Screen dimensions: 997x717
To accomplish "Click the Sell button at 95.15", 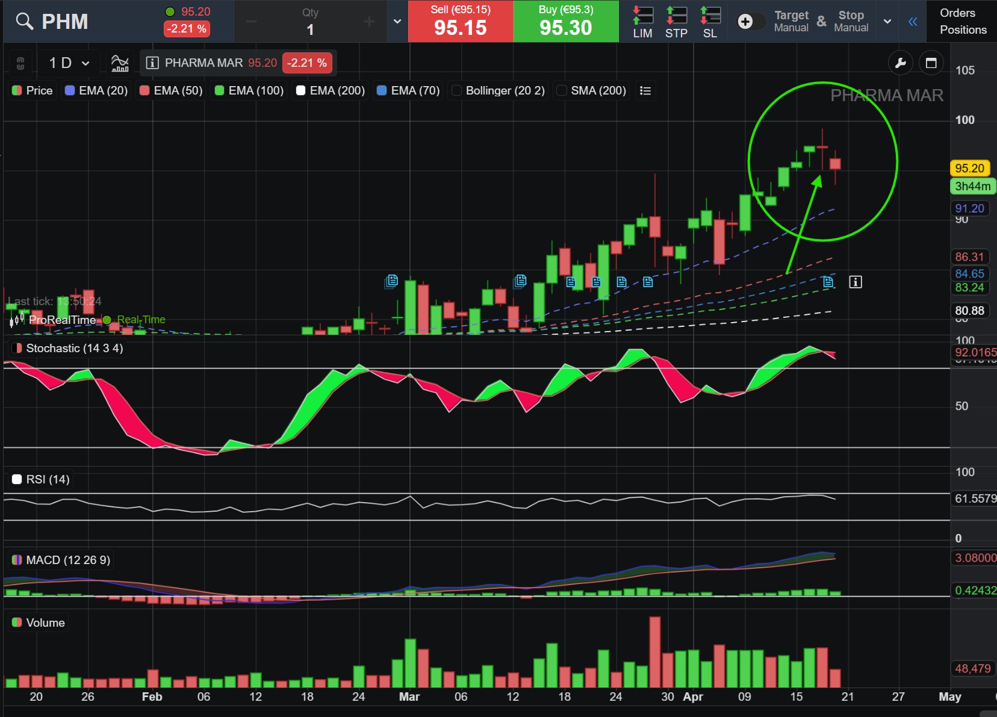I will click(x=461, y=22).
